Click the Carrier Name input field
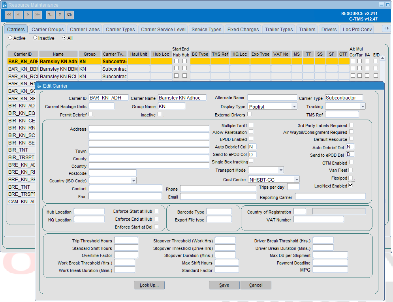This screenshot has width=393, height=302. 182,98
